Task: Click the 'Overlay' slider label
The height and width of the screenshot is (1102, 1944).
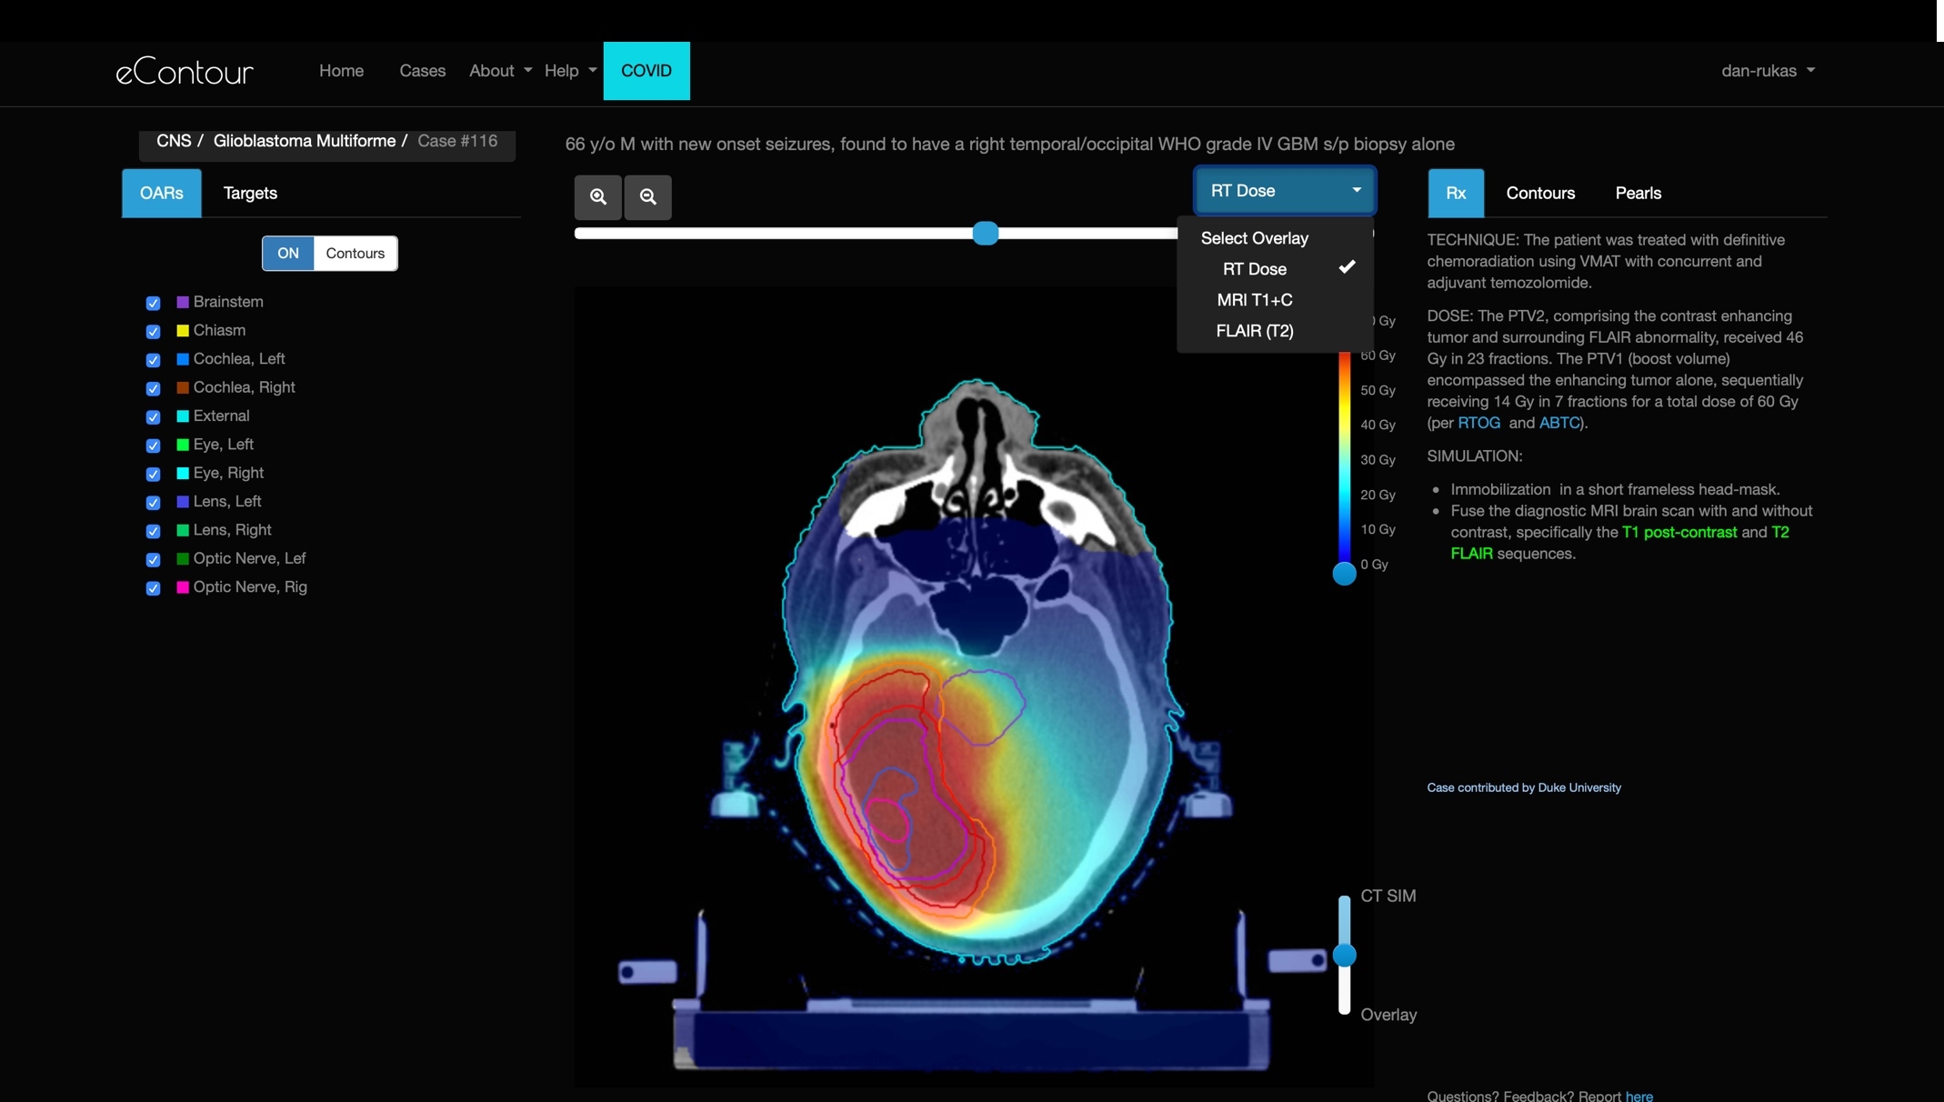Action: (x=1388, y=1015)
